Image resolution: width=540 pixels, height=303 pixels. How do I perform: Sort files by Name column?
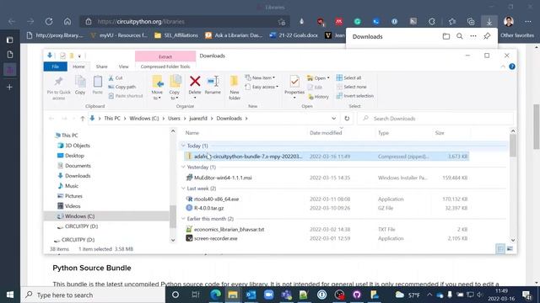(x=192, y=133)
